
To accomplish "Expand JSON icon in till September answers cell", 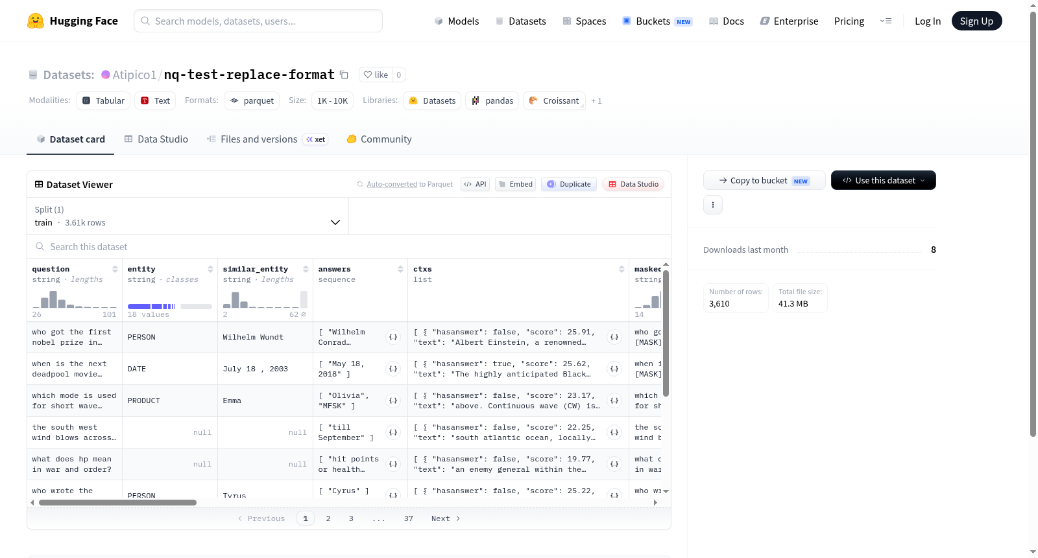I will (x=393, y=432).
